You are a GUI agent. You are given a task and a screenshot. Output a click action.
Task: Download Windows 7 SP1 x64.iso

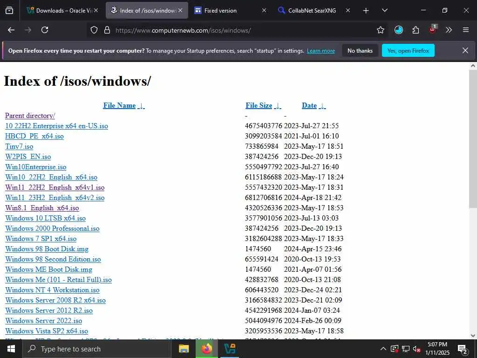click(x=41, y=239)
